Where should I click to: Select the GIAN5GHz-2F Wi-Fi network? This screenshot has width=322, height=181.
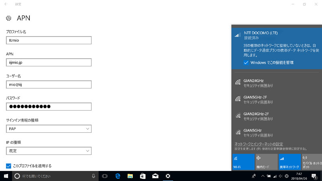point(277,99)
